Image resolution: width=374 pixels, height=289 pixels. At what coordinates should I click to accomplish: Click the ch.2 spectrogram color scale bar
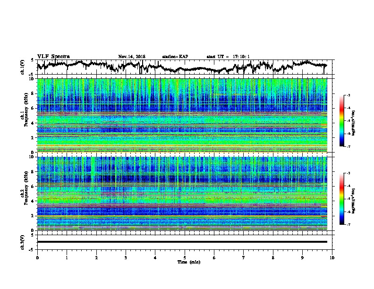tap(341, 199)
